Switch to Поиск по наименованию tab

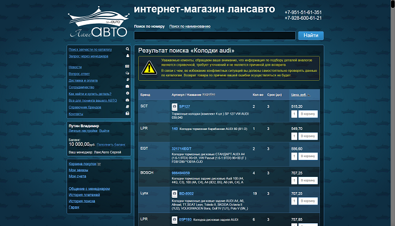[190, 26]
